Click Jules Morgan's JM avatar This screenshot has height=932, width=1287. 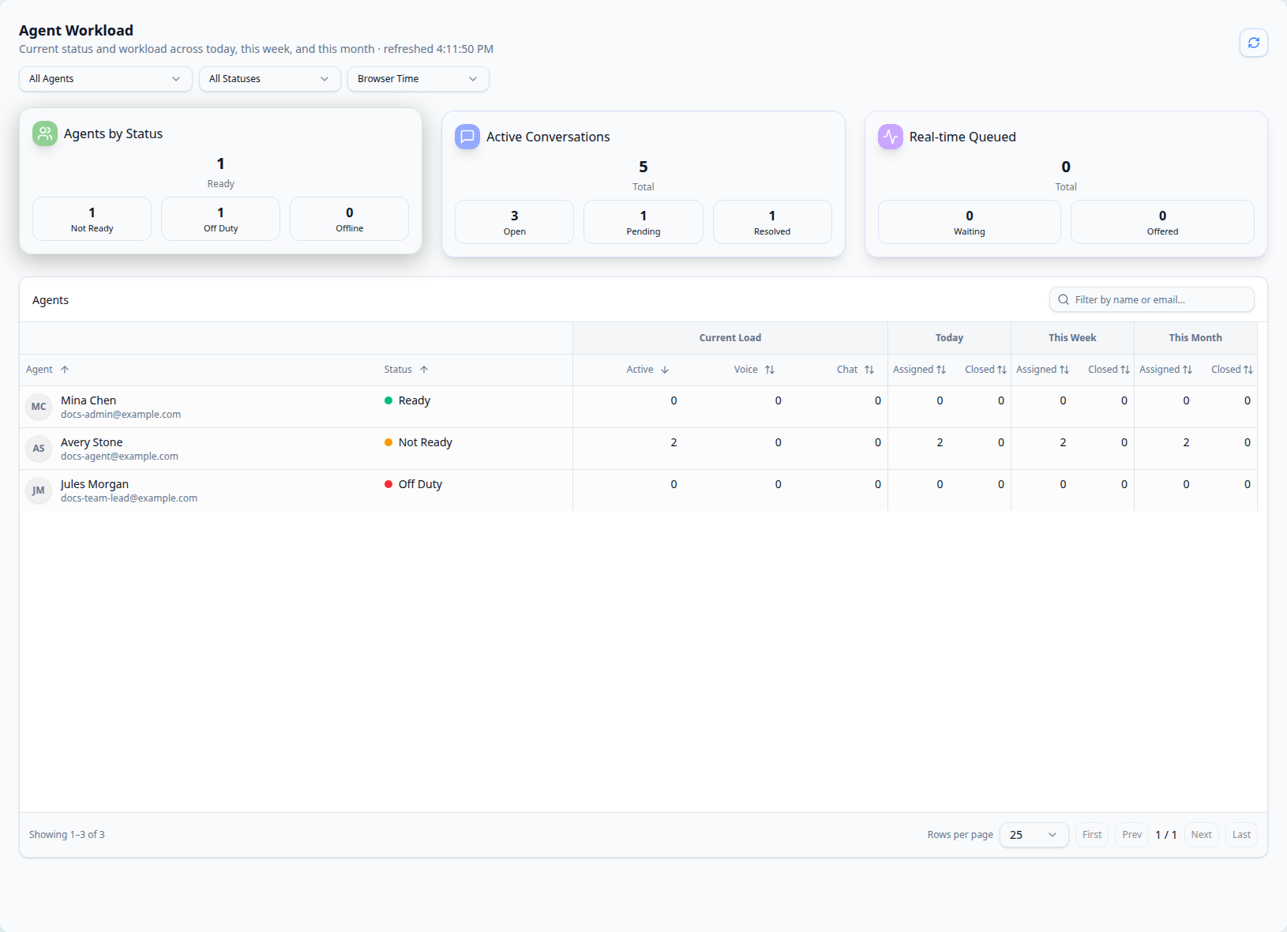click(39, 490)
